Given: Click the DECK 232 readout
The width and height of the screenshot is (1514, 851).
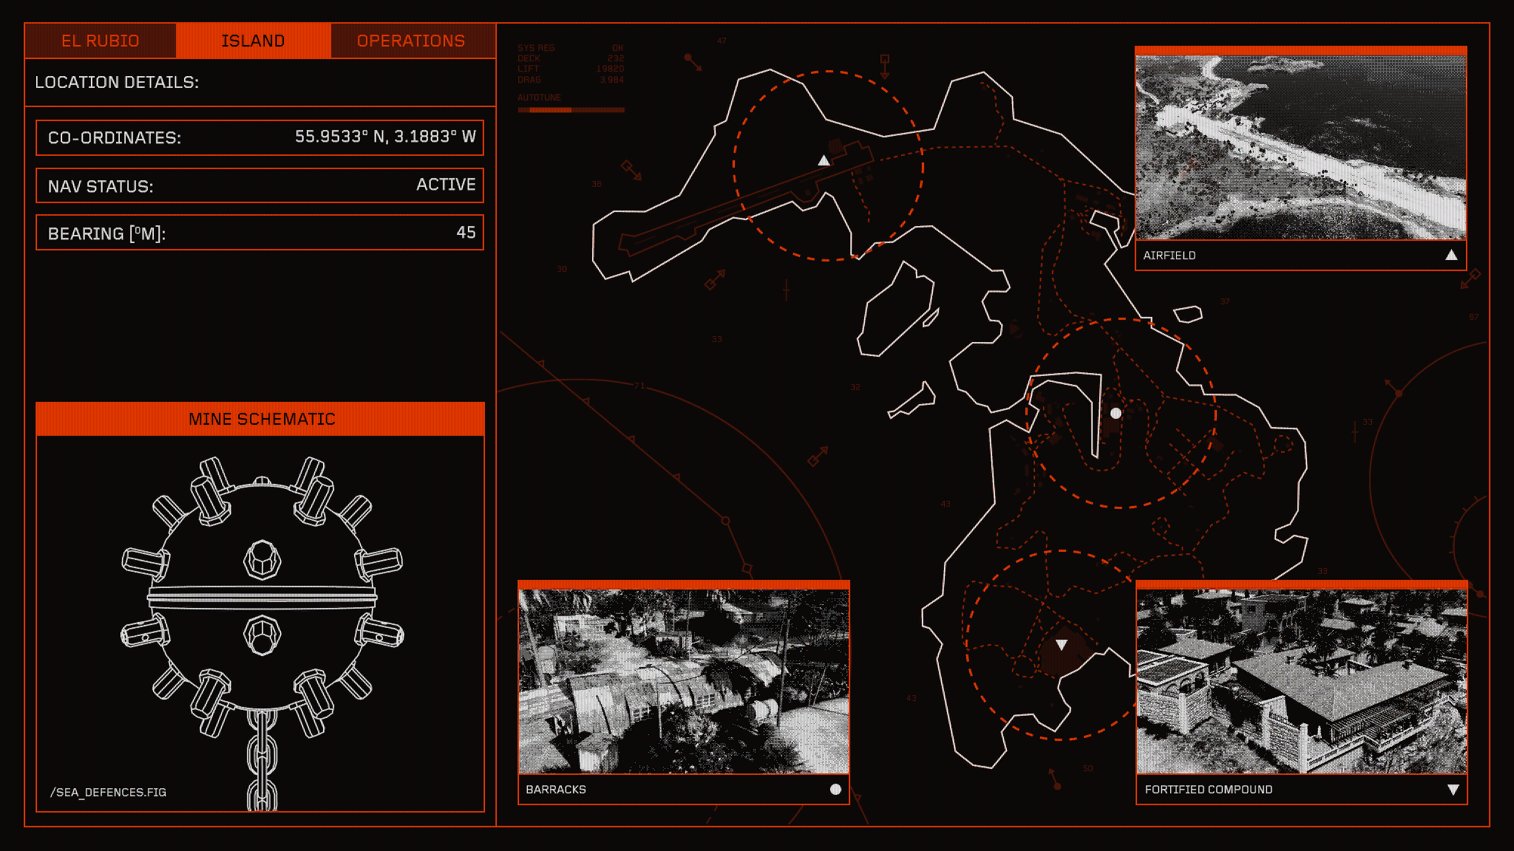Looking at the screenshot, I should 571,58.
